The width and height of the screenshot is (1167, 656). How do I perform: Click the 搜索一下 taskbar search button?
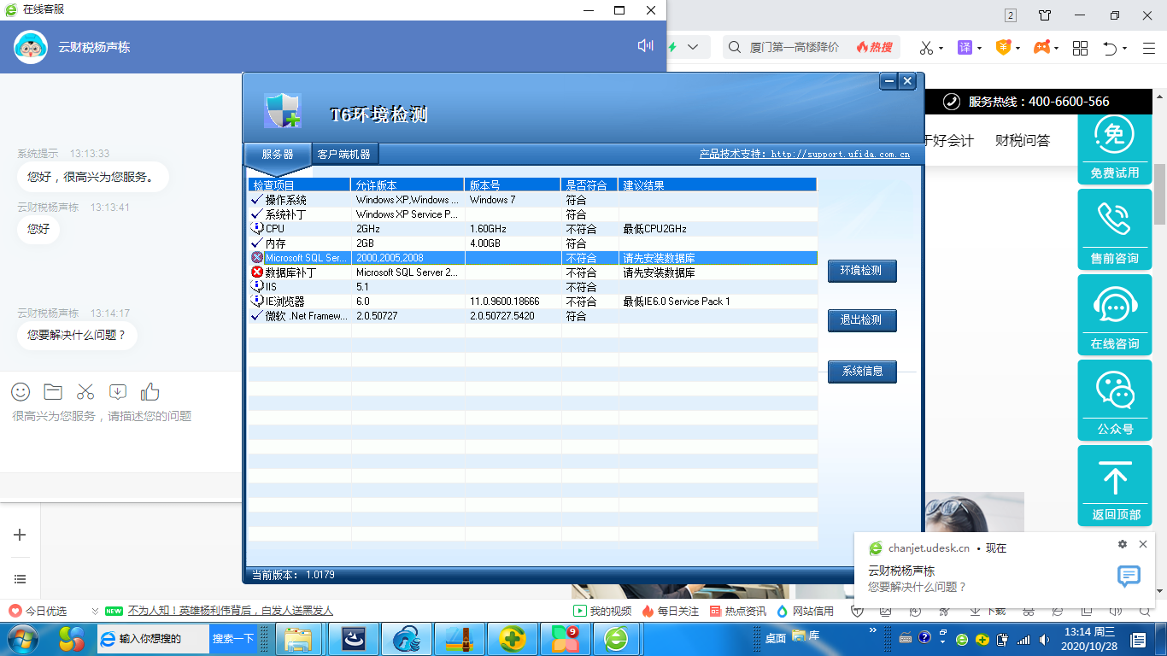pos(233,639)
